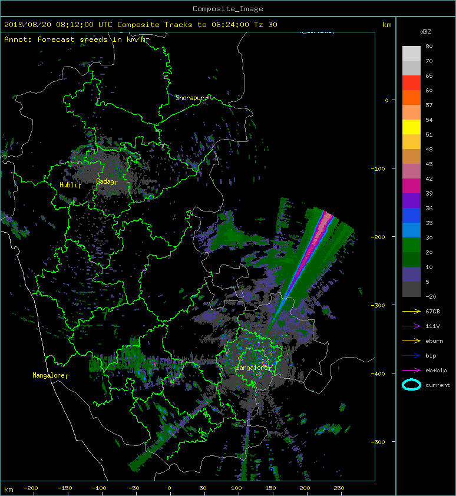456x496 pixels.
Task: Click the -200 tick on horizontal axis
Action: (31, 488)
